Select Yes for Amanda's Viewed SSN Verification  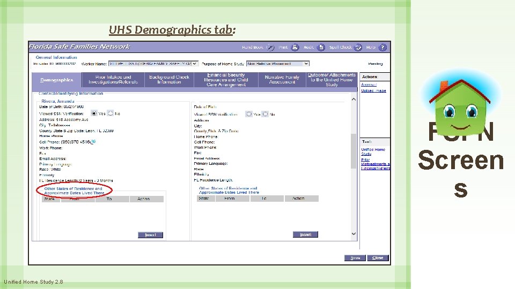94,113
